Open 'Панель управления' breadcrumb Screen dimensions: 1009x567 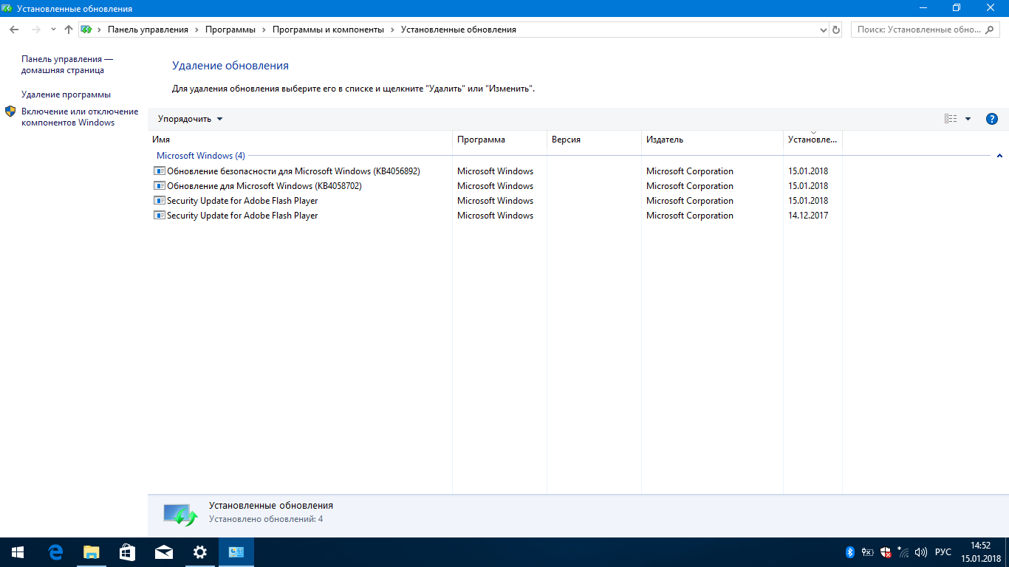(x=148, y=30)
